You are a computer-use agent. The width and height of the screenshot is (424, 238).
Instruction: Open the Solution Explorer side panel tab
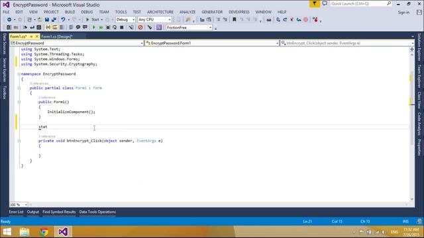point(419,47)
